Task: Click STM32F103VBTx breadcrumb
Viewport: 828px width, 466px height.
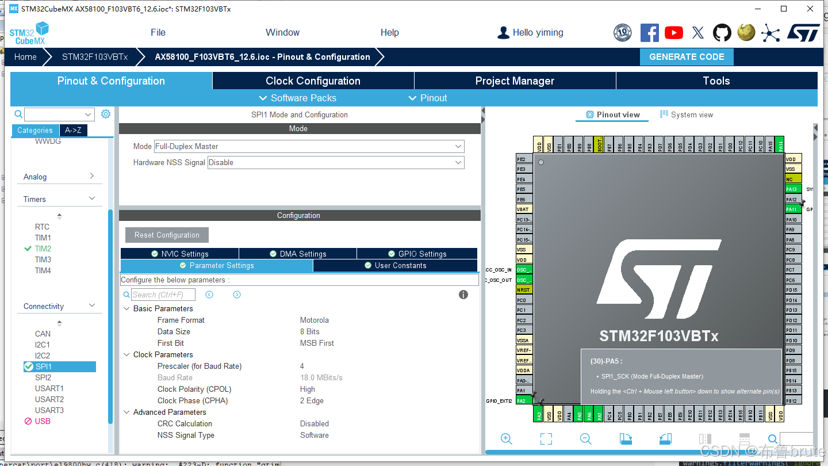Action: pos(95,57)
